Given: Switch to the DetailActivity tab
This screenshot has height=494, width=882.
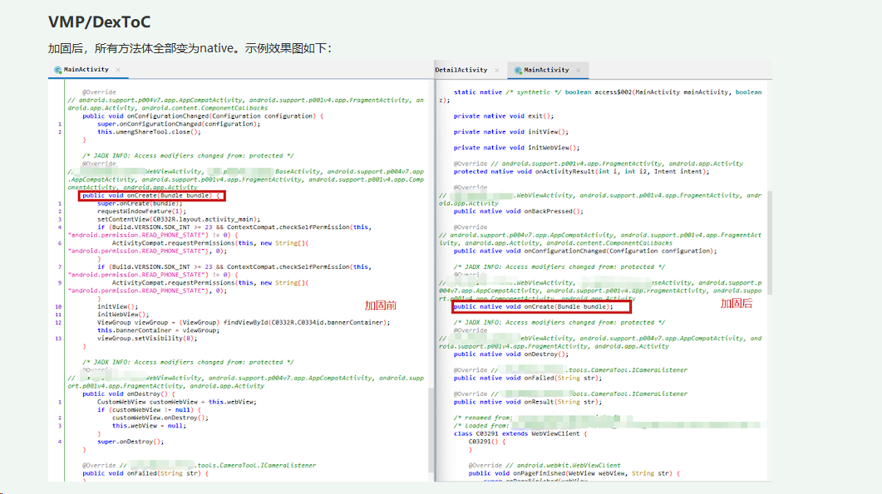Looking at the screenshot, I should [x=461, y=70].
